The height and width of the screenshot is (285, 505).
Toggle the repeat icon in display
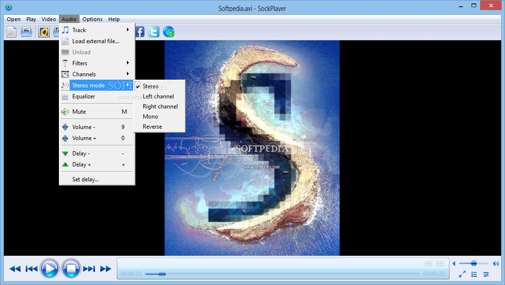click(x=428, y=263)
